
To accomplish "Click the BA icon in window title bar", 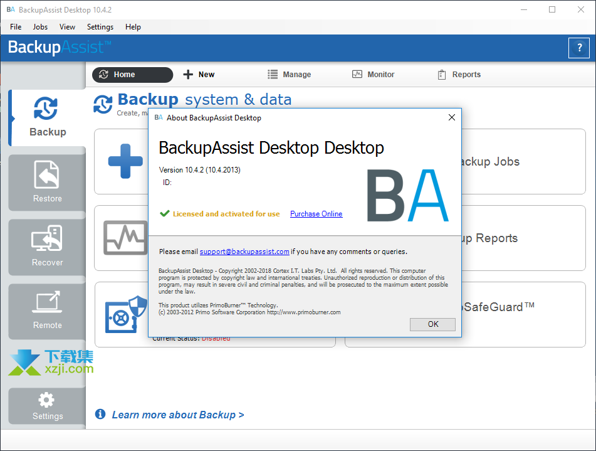I will coord(11,9).
